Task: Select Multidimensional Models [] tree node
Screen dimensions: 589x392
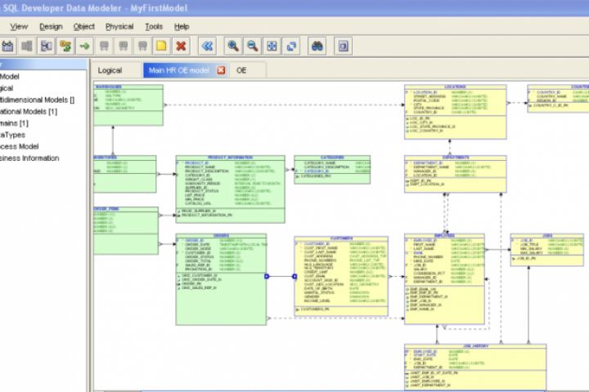Action: click(x=37, y=100)
